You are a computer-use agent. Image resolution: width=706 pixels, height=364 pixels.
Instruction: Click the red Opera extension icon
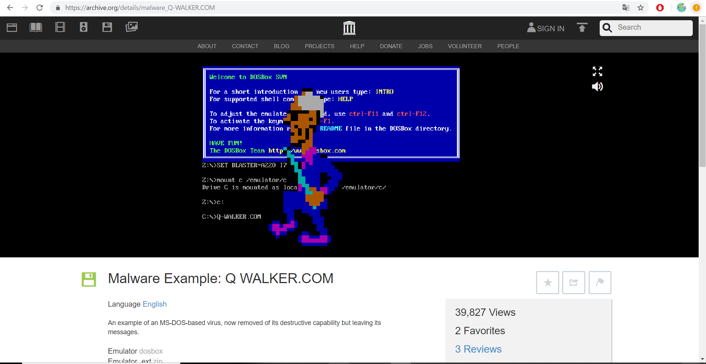[x=660, y=8]
